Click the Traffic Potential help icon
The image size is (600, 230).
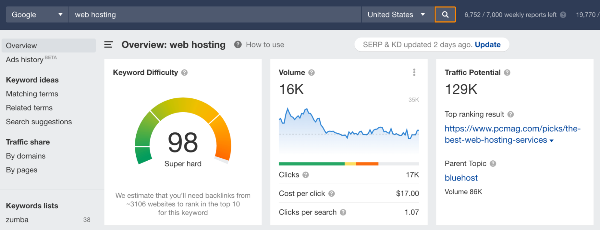pyautogui.click(x=507, y=73)
